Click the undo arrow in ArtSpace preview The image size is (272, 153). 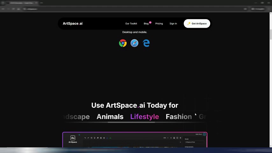point(85,138)
